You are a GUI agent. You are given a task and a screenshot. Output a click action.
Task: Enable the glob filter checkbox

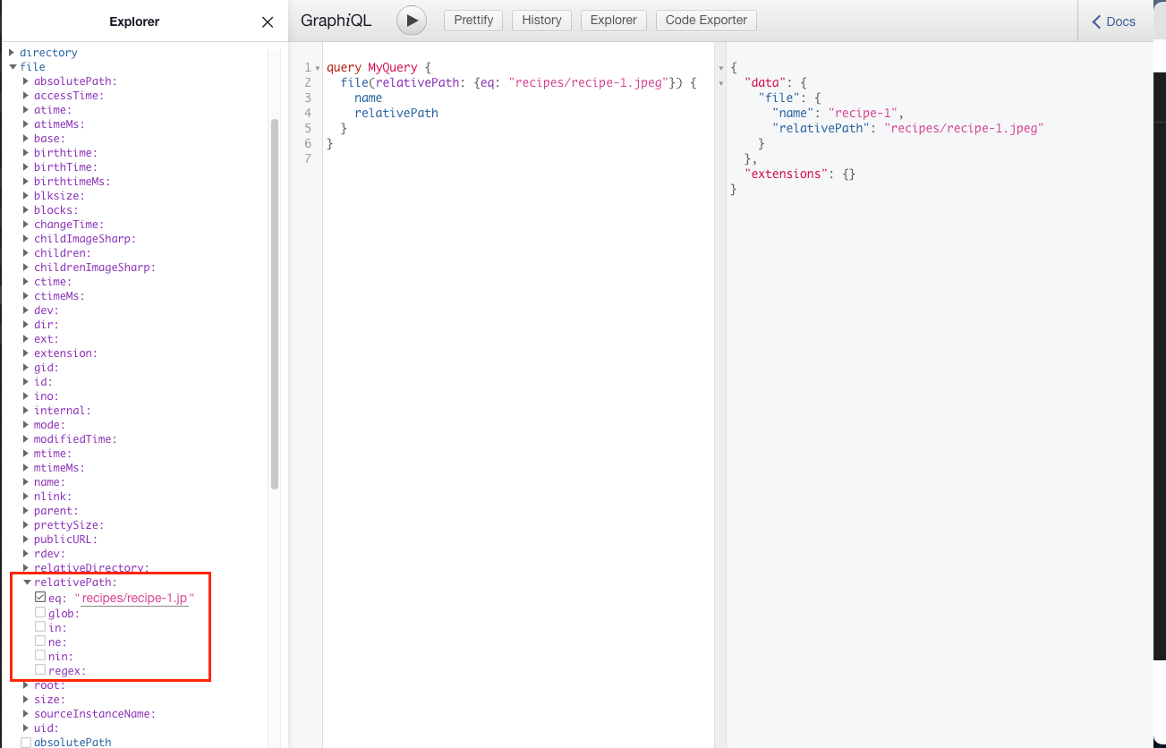pyautogui.click(x=40, y=613)
